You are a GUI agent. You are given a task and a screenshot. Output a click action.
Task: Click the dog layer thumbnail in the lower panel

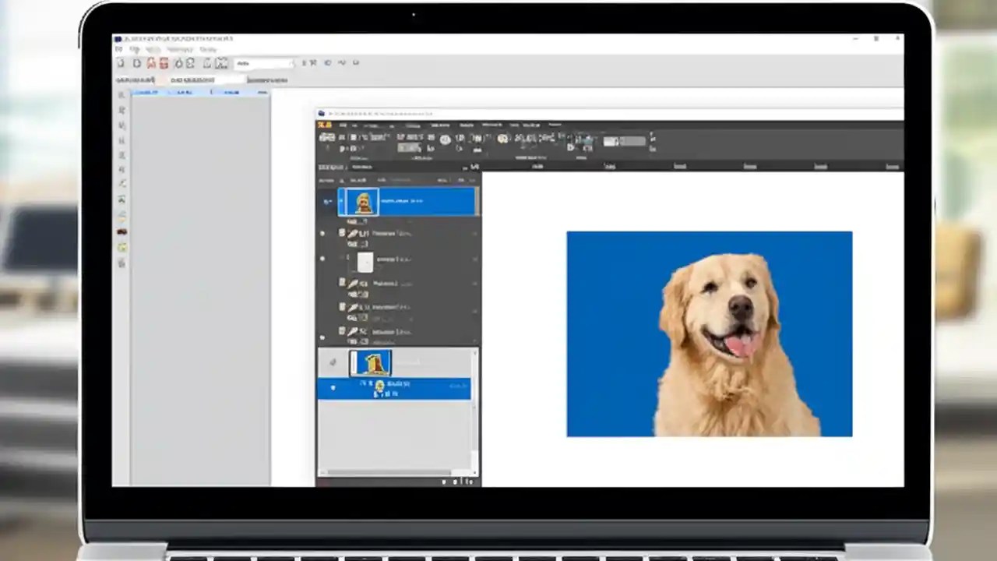coord(372,362)
